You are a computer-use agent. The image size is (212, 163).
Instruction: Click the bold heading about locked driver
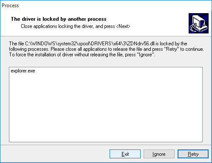pyautogui.click(x=59, y=19)
